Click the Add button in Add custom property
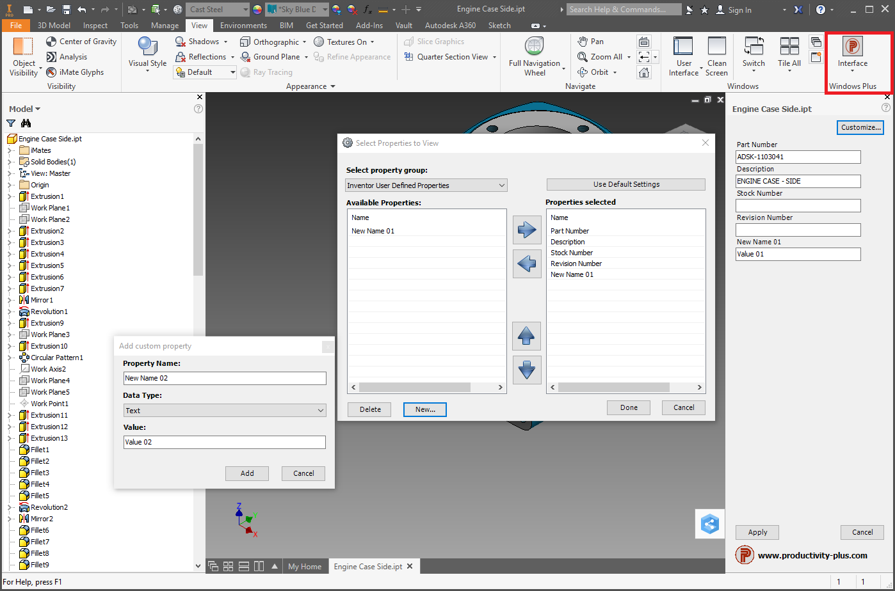The height and width of the screenshot is (591, 895). 247,473
